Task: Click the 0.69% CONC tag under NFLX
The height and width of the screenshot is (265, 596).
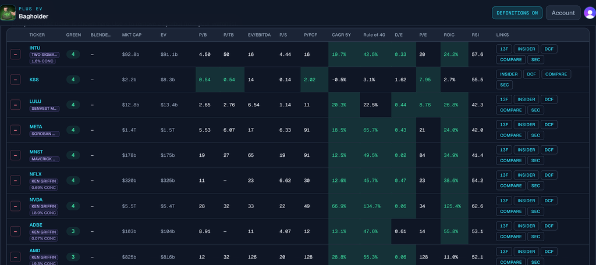Action: click(x=43, y=188)
